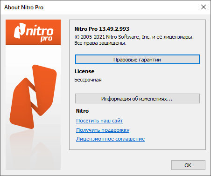Open the Получить поддержку link
This screenshot has height=176, width=211.
click(x=103, y=130)
